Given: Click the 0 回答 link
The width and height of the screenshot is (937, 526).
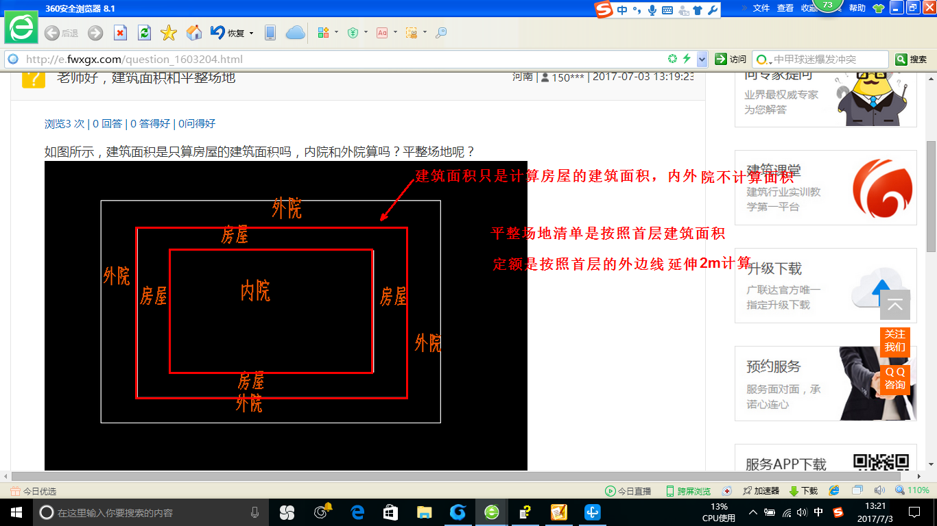Looking at the screenshot, I should tap(107, 123).
